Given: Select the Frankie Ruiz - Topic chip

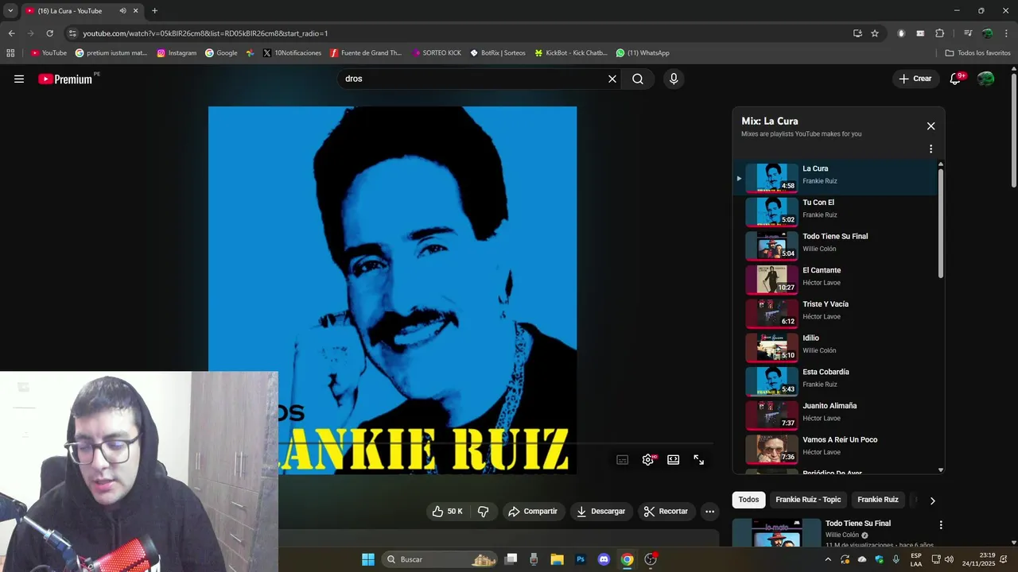Looking at the screenshot, I should click(808, 500).
